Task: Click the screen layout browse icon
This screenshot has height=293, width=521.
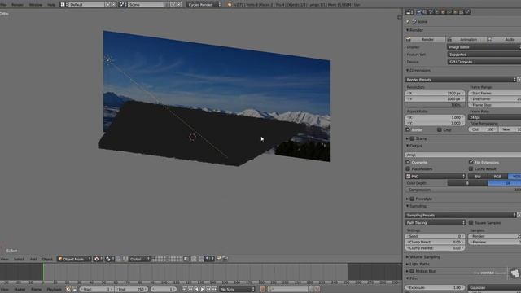Action: [x=63, y=5]
